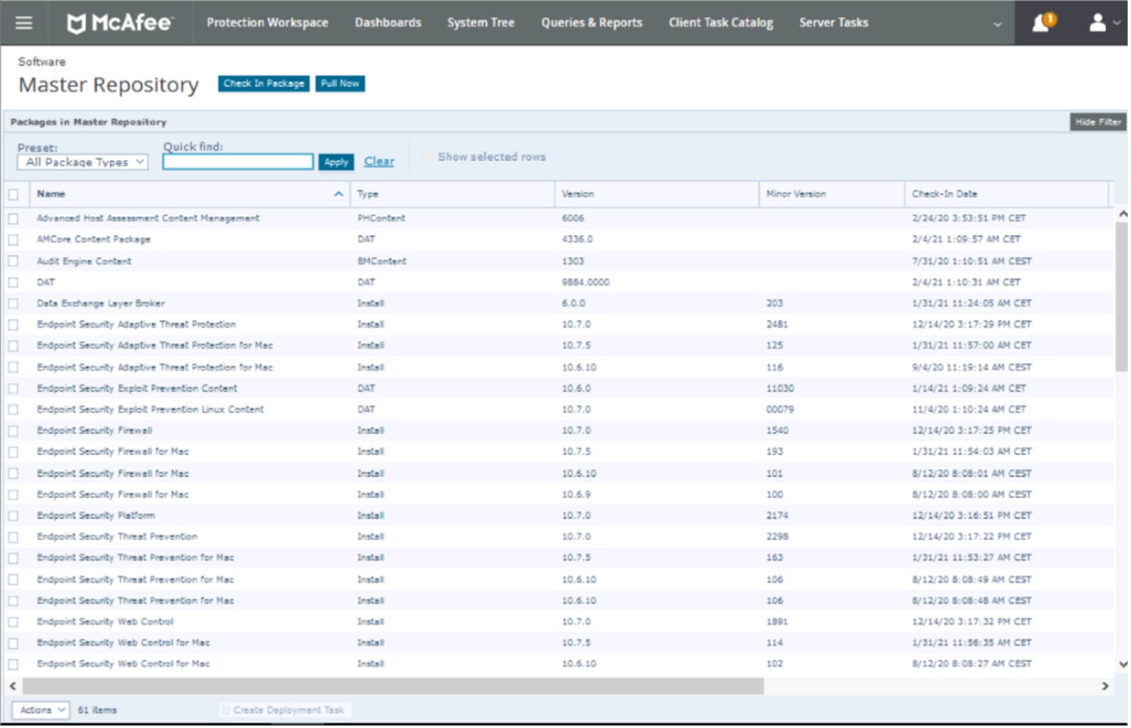Open the All Package Types preset dropdown
1131x728 pixels.
coord(82,162)
